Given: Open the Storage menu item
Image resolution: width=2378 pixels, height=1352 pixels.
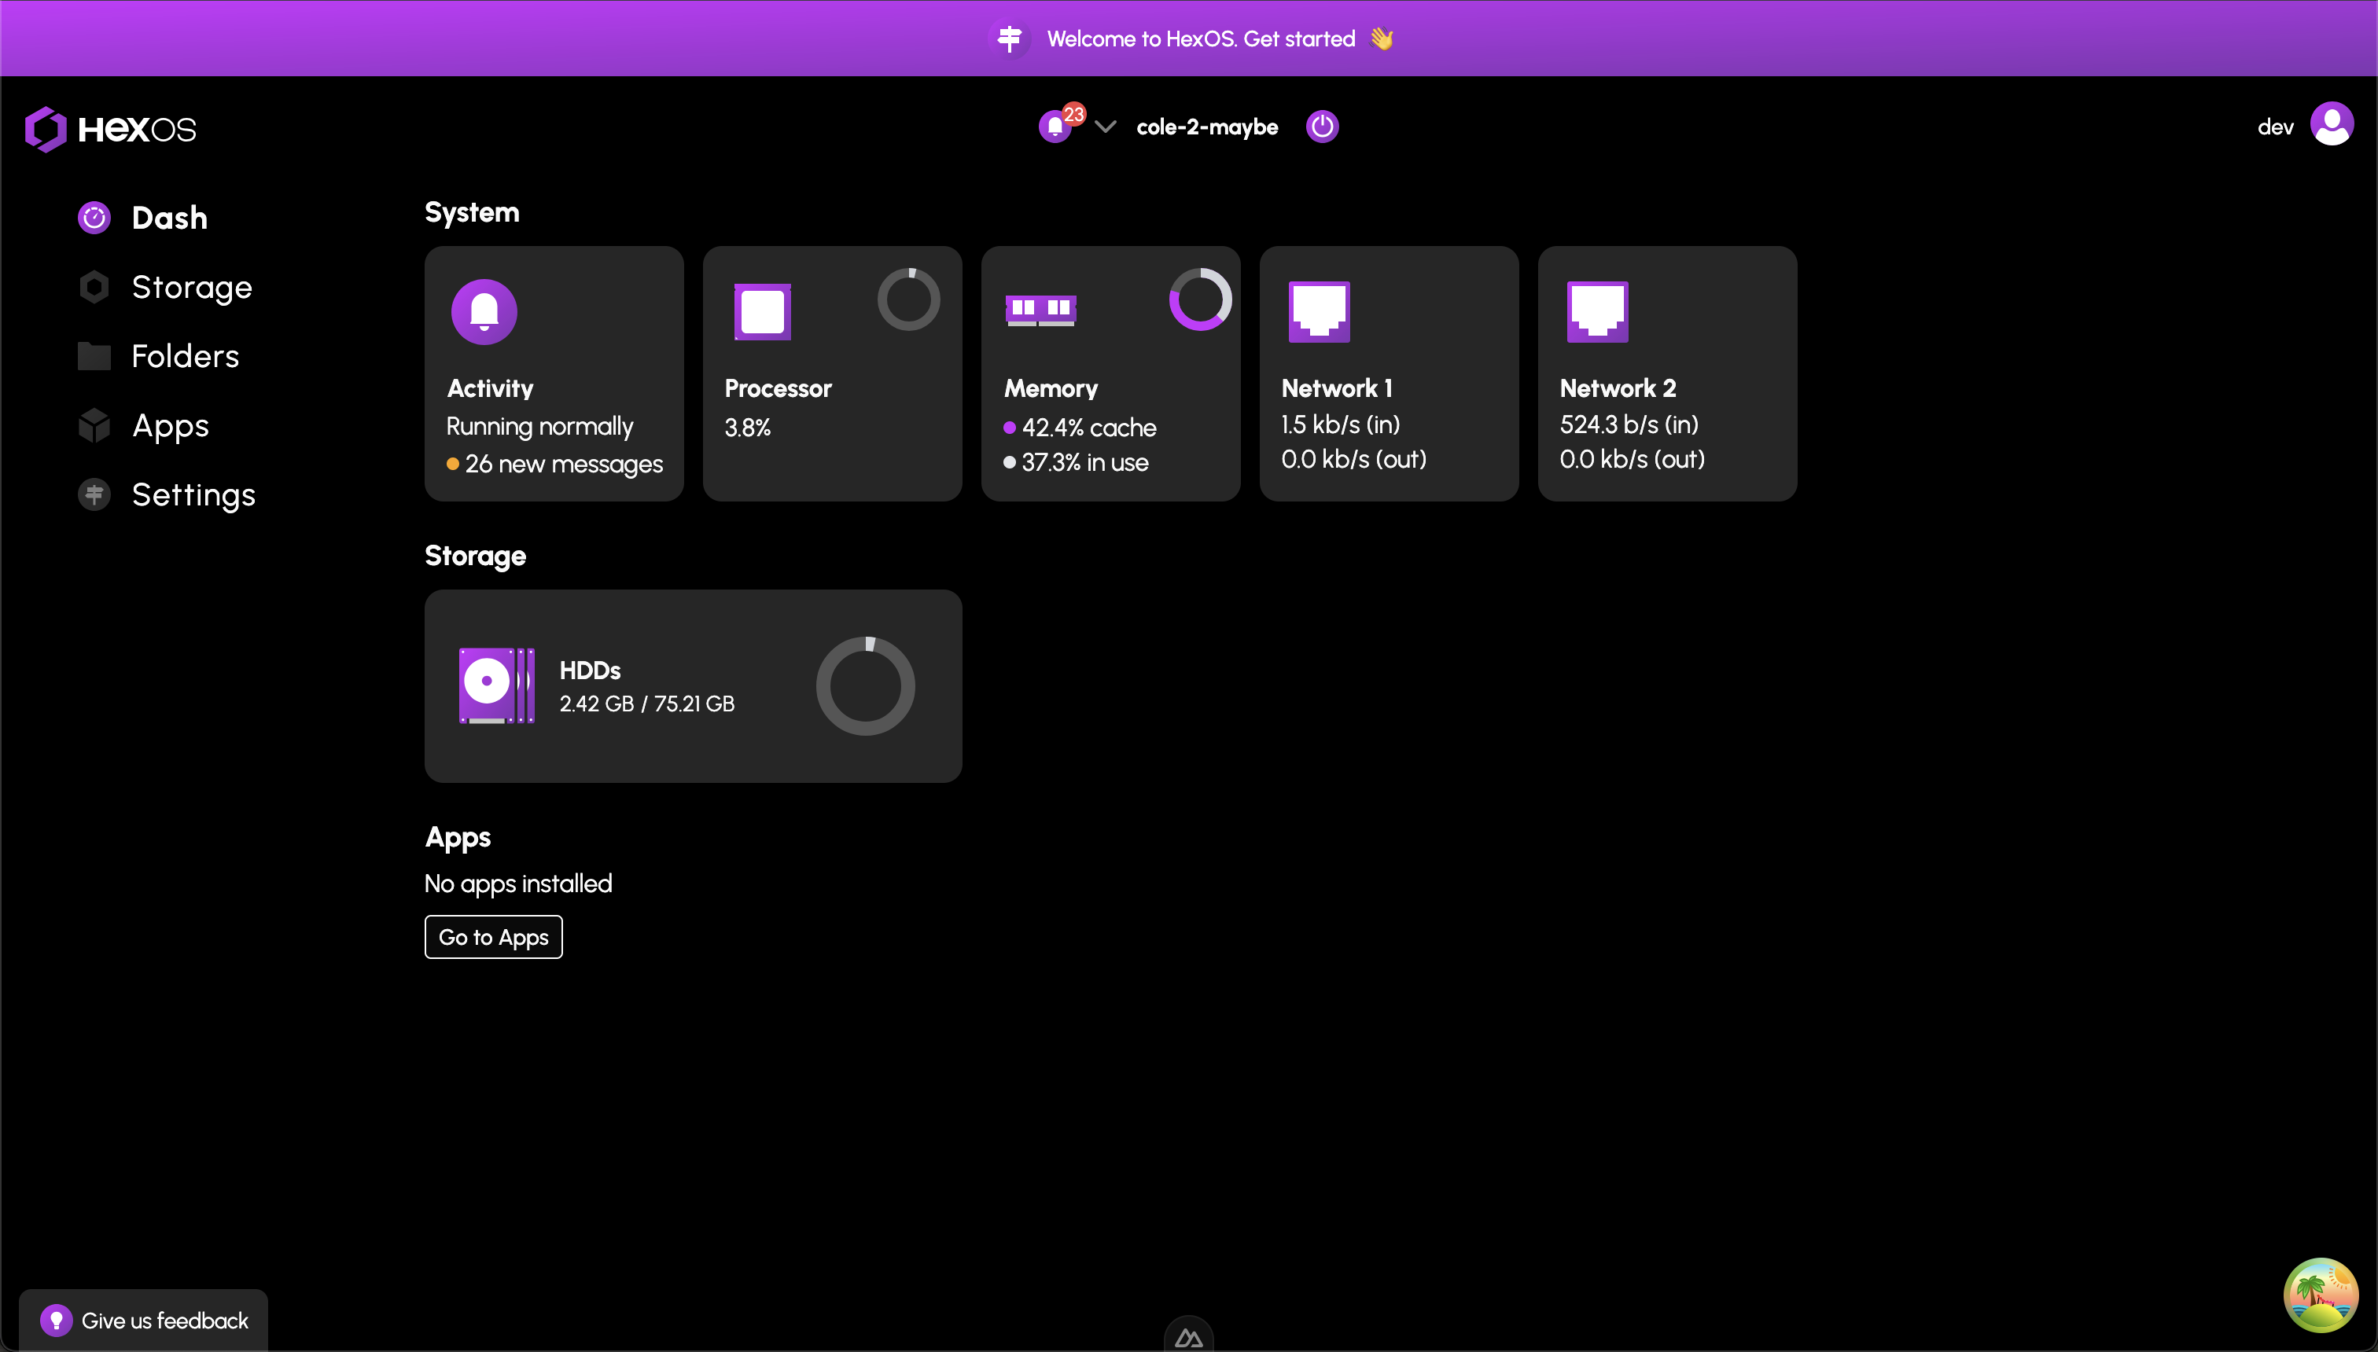Looking at the screenshot, I should (x=191, y=287).
